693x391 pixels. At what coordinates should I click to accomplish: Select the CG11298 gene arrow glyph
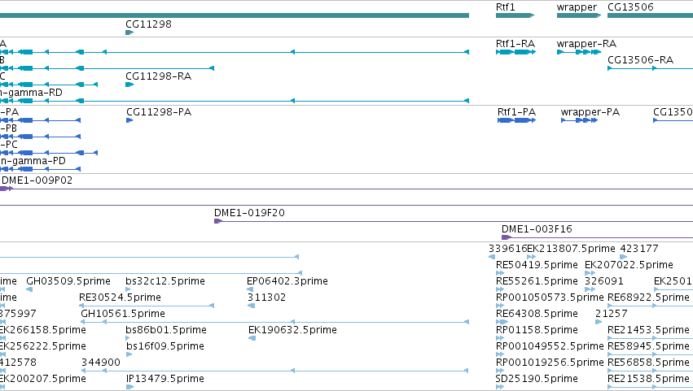click(x=129, y=33)
